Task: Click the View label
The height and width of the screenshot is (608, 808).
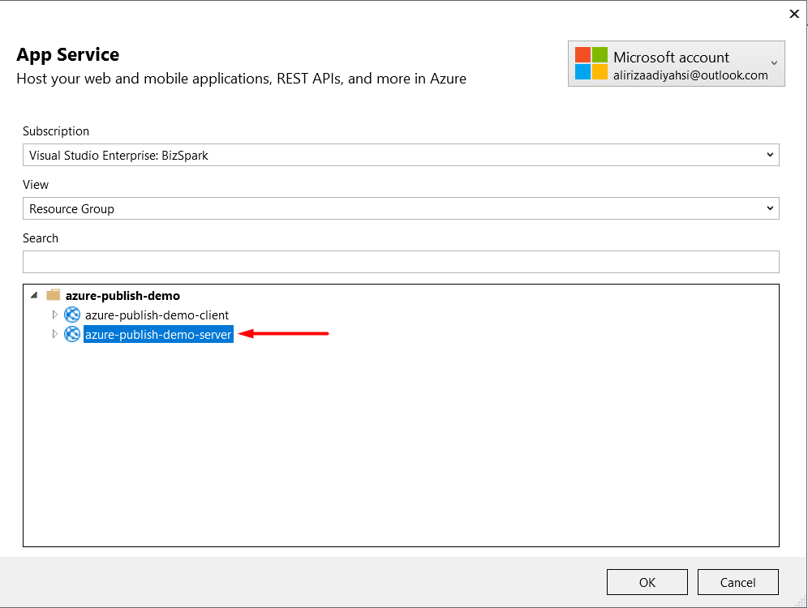Action: [36, 185]
